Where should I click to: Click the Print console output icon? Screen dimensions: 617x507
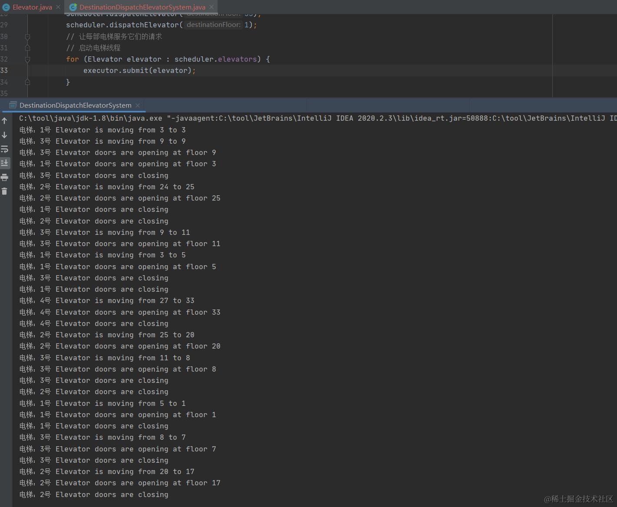4,177
